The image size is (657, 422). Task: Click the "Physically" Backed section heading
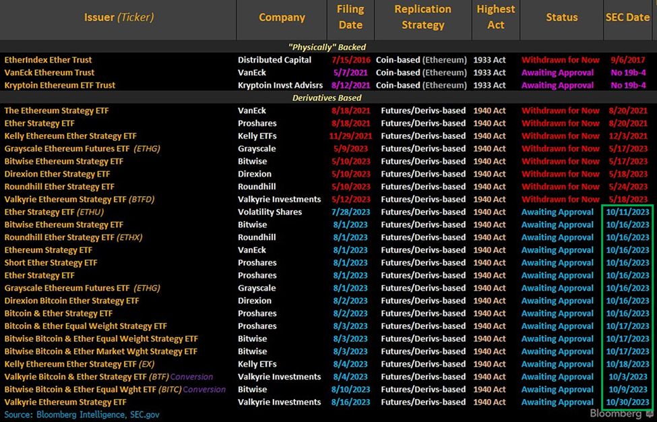(327, 47)
